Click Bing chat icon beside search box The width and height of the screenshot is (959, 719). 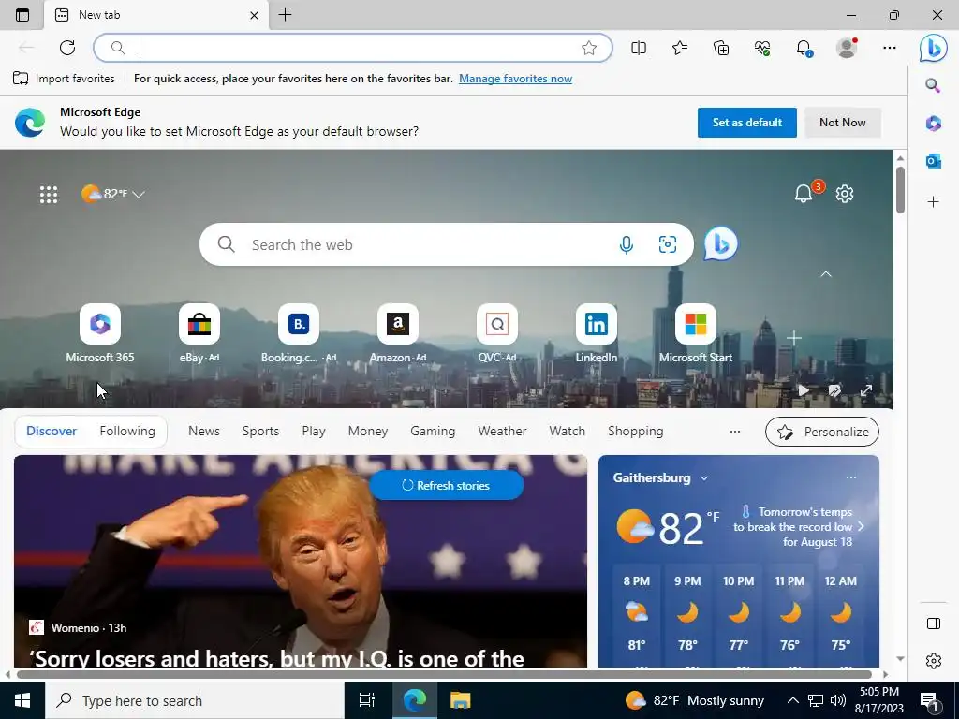(720, 244)
